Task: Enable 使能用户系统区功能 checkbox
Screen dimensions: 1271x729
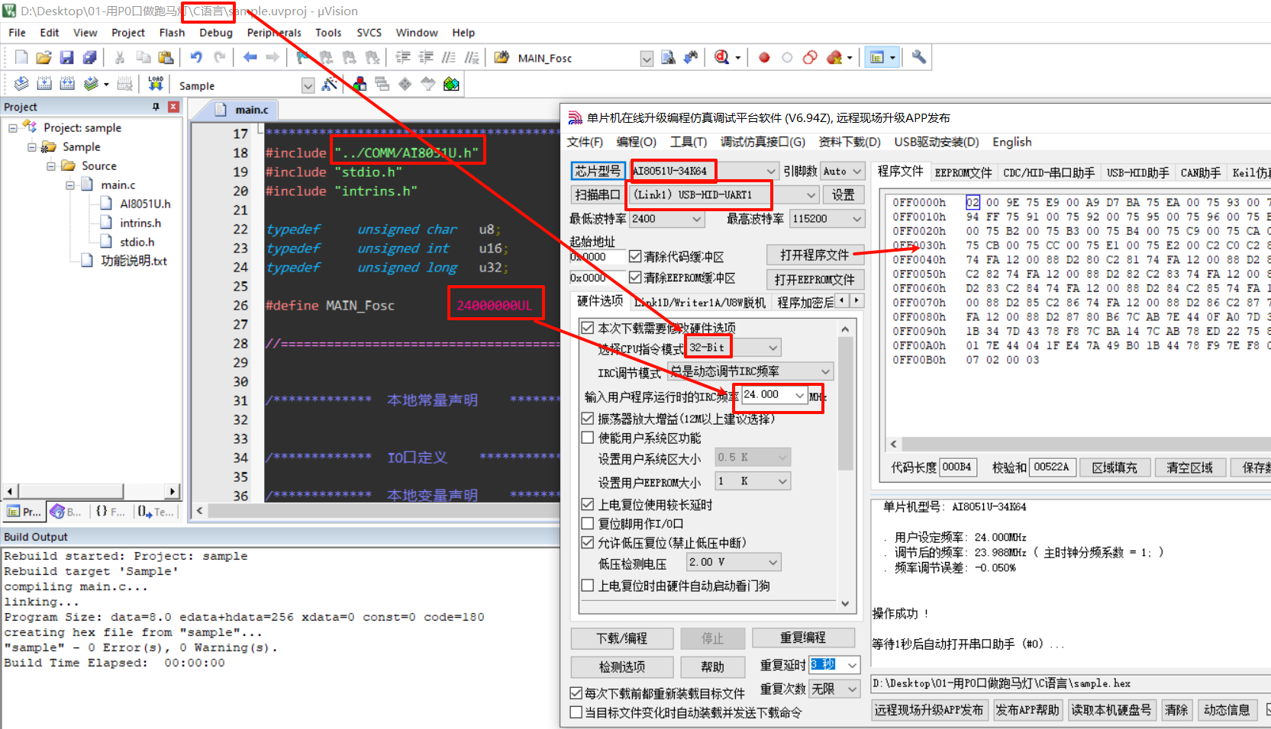Action: [587, 438]
